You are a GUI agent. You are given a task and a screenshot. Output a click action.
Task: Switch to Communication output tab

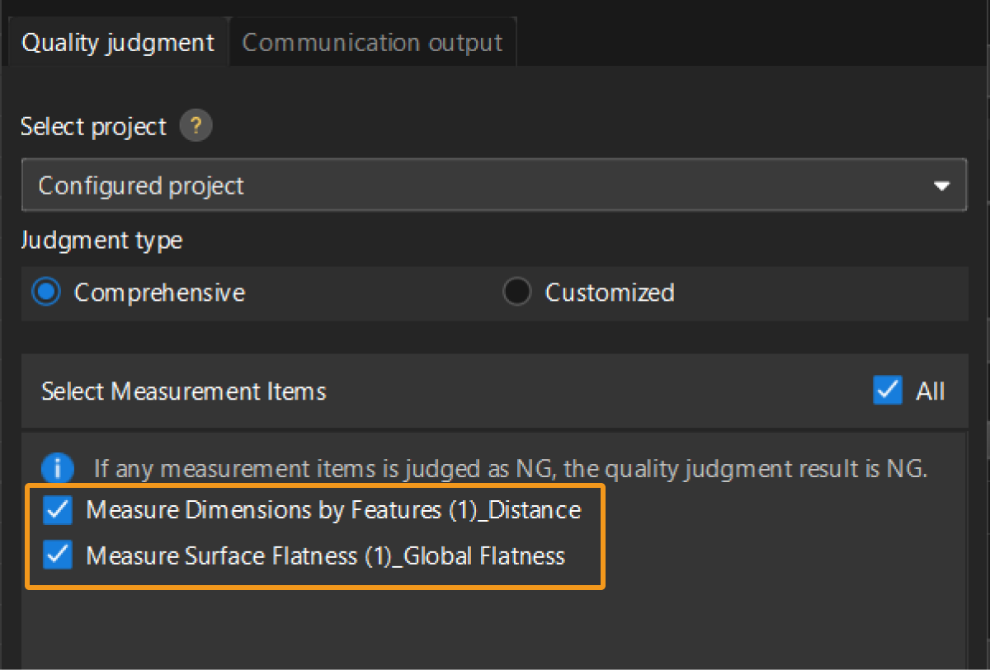tap(372, 43)
